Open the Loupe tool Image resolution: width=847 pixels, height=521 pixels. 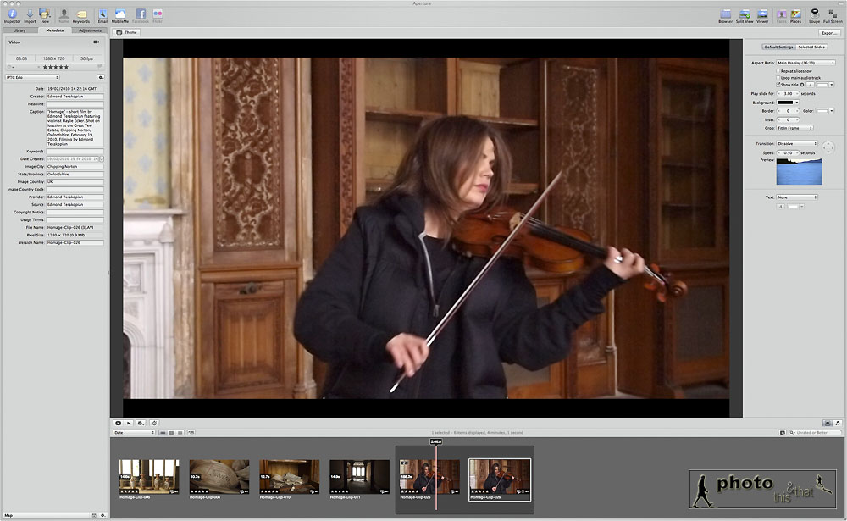coord(815,14)
